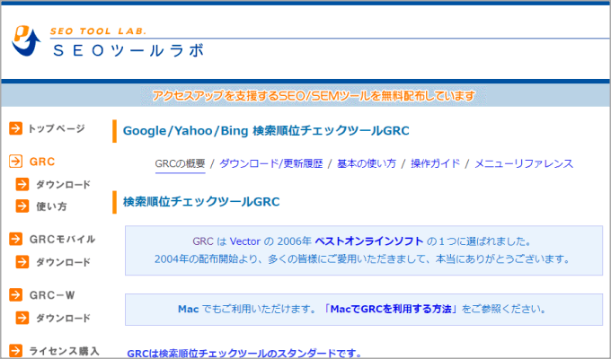Image resolution: width=611 pixels, height=359 pixels.
Task: Open the GRC－W sidebar link
Action: point(52,295)
